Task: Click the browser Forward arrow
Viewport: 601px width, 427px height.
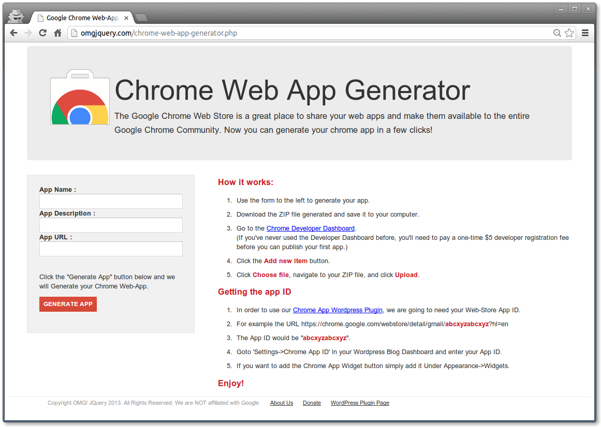Action: pyautogui.click(x=28, y=33)
